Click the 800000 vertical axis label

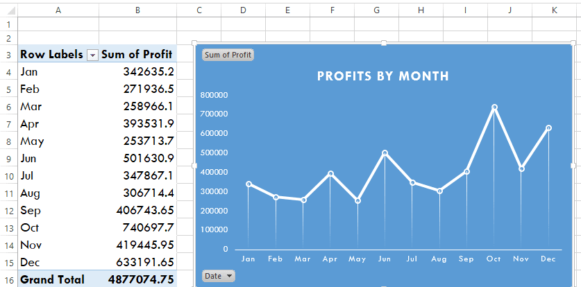pos(214,95)
